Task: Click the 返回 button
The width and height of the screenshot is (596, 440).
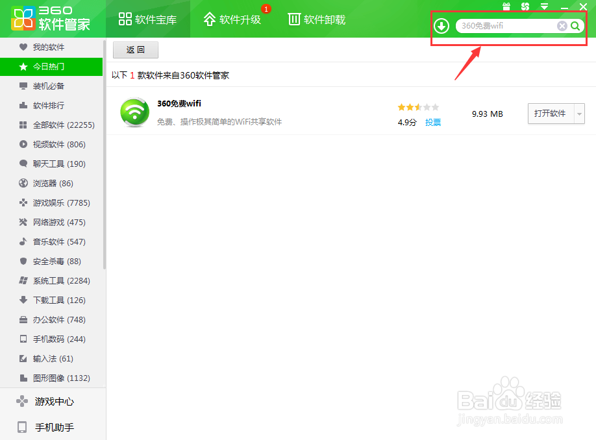Action: coord(135,50)
